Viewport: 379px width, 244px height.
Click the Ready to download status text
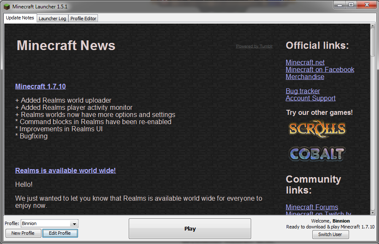pyautogui.click(x=330, y=227)
